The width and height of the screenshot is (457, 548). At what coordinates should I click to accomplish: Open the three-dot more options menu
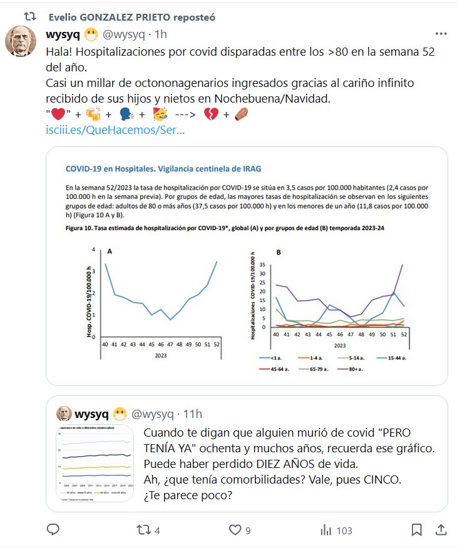(441, 33)
